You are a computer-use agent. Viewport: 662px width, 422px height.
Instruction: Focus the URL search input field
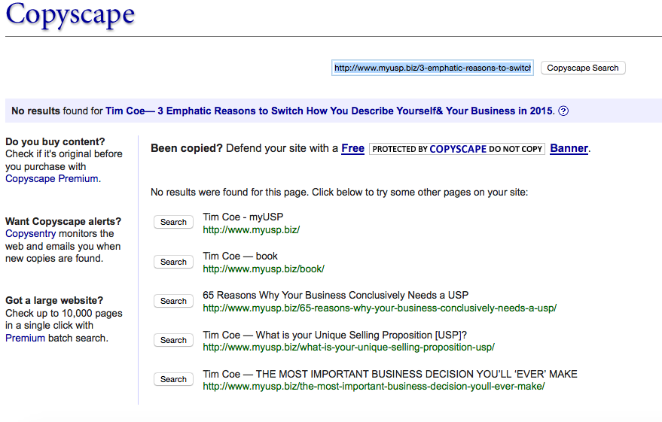[x=432, y=68]
